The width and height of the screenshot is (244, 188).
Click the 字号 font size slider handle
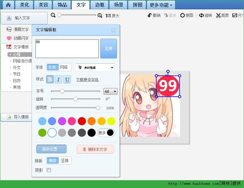62,91
